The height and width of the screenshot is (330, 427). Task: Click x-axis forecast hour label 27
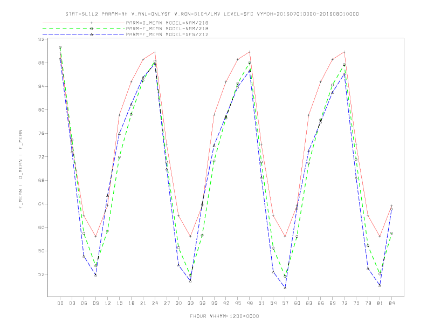tap(167, 303)
